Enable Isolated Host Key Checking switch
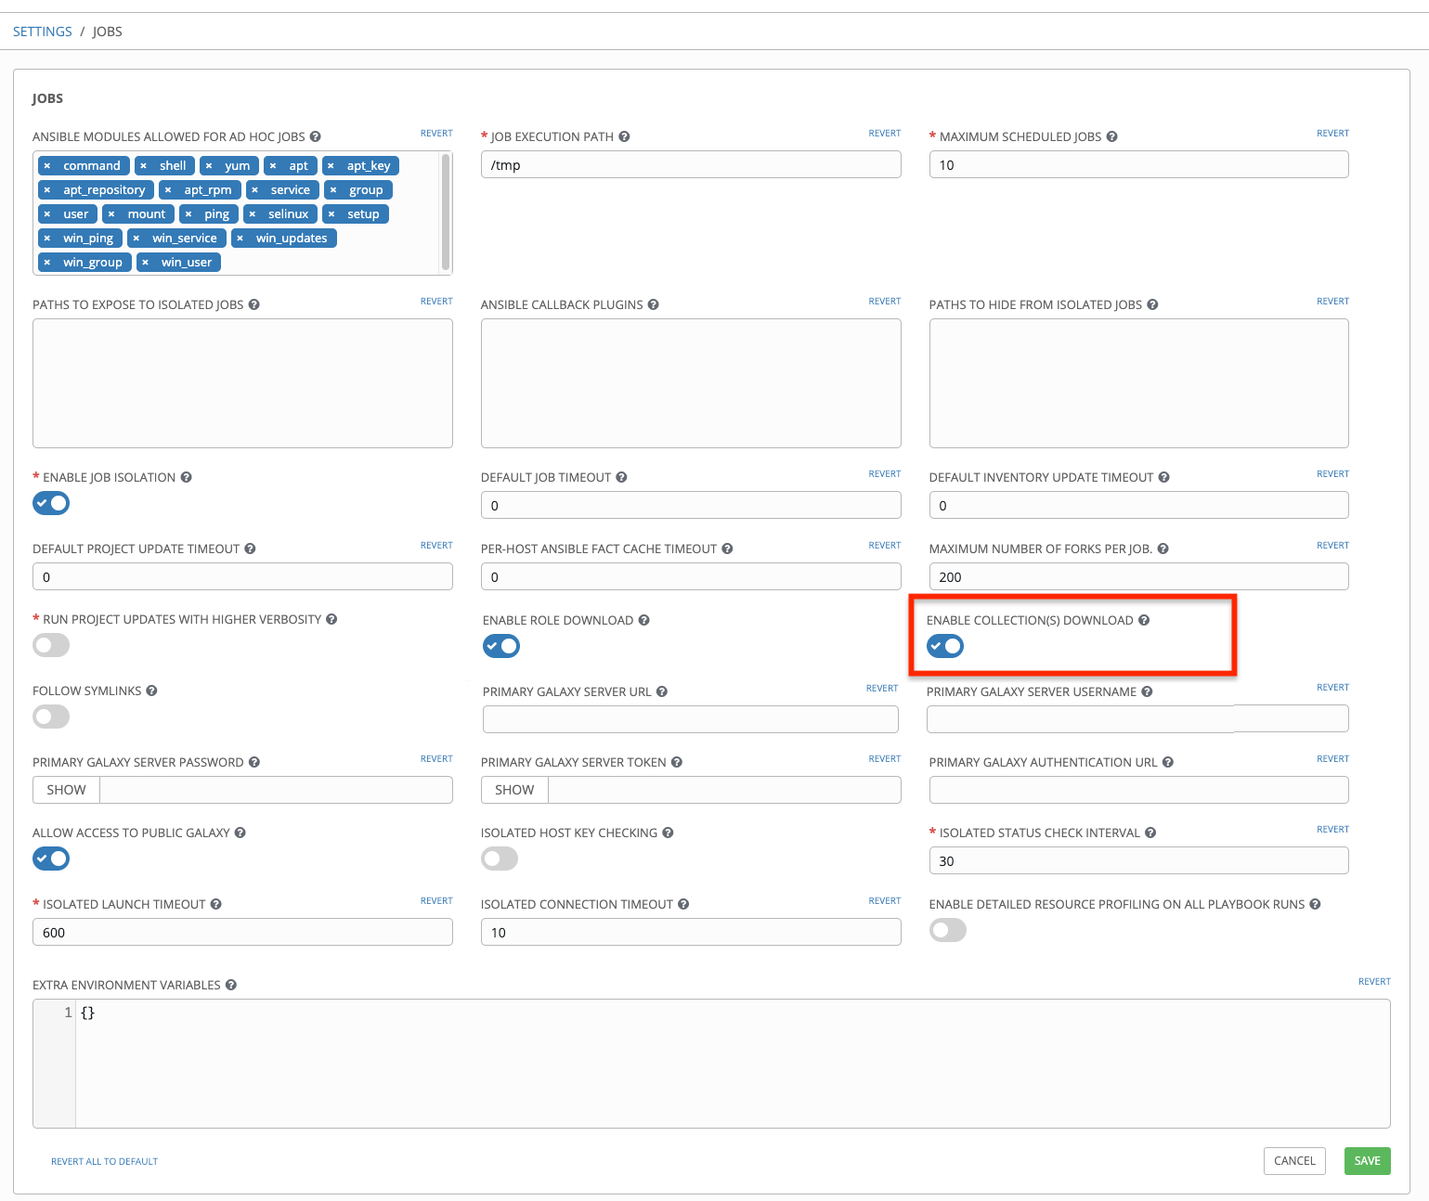The height and width of the screenshot is (1201, 1429). tap(500, 859)
